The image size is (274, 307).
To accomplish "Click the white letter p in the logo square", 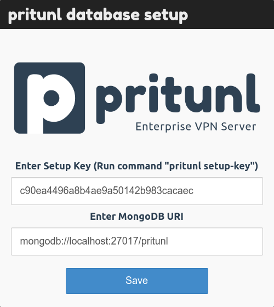I will click(51, 104).
